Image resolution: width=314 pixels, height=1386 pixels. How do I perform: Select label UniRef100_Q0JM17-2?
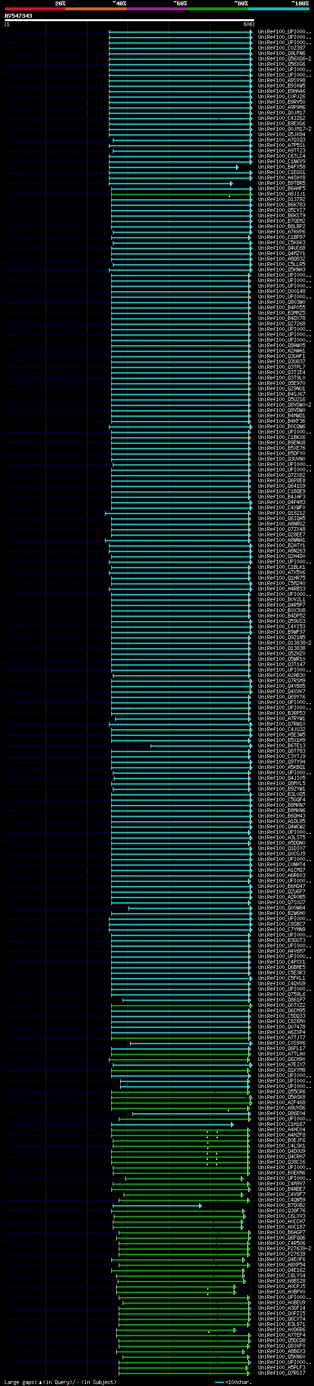click(x=285, y=129)
